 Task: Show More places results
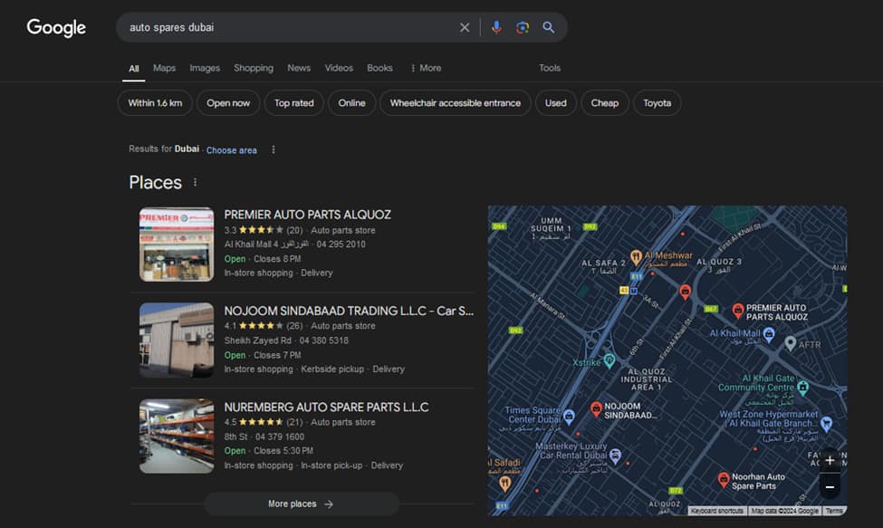coord(301,503)
